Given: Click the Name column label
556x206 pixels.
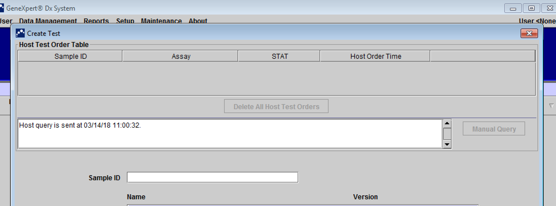Looking at the screenshot, I should tap(136, 197).
